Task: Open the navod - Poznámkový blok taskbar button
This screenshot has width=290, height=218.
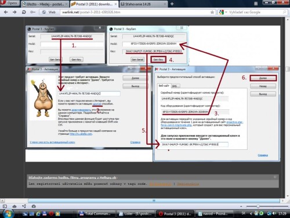Action: point(214,214)
